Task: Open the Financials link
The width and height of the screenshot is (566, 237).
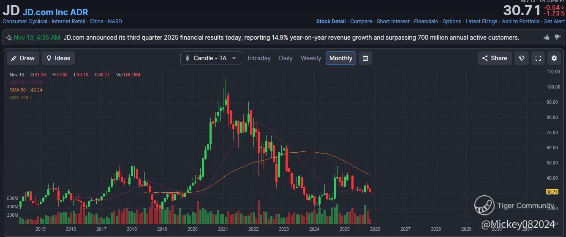Action: click(x=426, y=22)
